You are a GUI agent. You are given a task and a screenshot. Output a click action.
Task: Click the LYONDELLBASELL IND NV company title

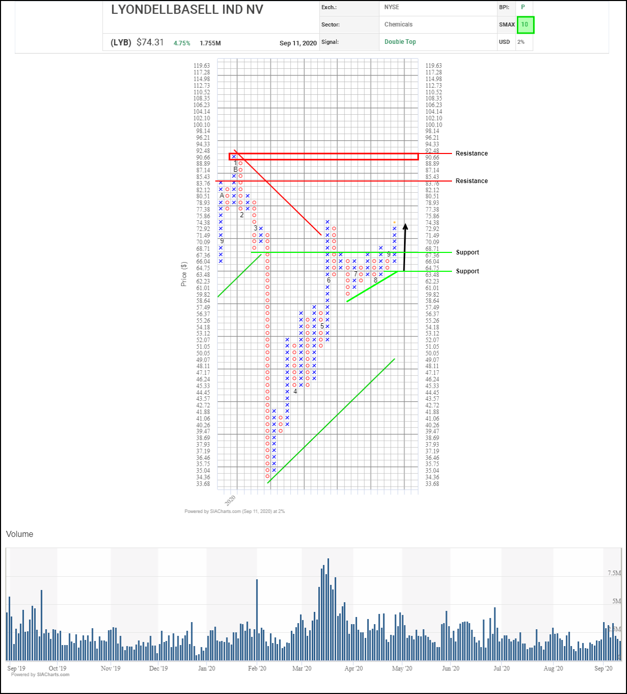(x=187, y=10)
